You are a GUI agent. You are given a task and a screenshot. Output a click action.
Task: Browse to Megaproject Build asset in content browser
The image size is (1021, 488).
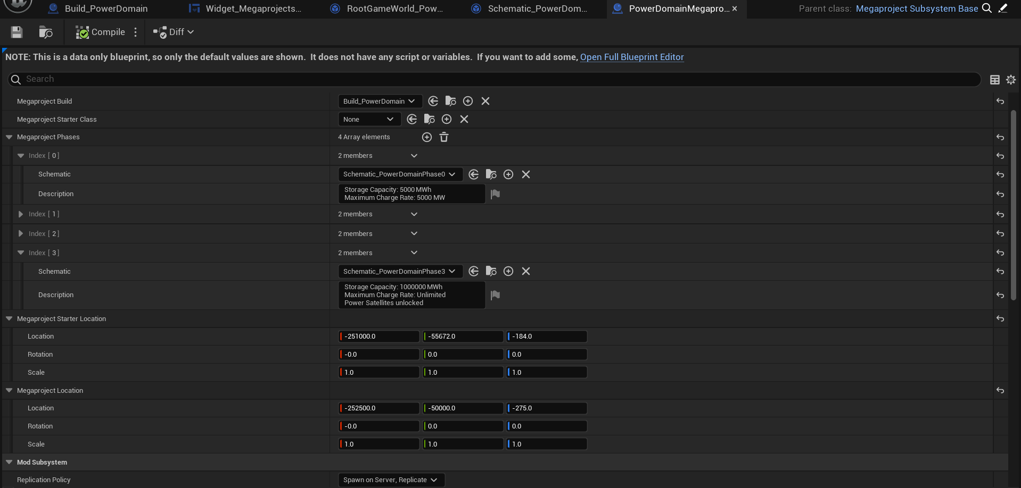coord(450,101)
